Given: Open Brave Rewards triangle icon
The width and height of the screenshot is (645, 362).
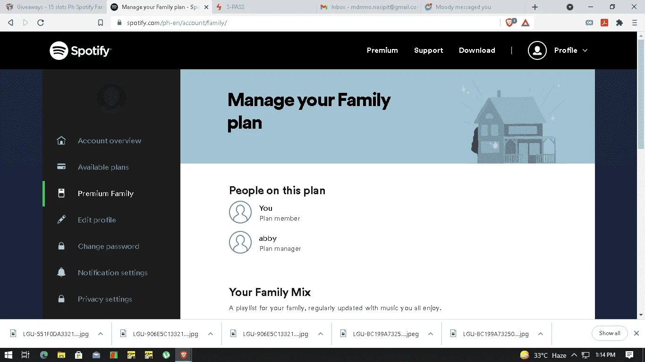Looking at the screenshot, I should (x=526, y=23).
